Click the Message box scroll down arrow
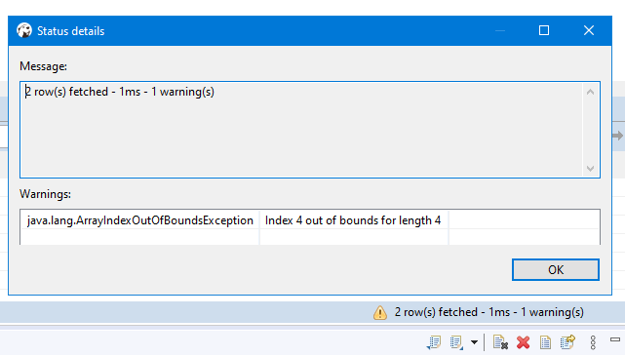The width and height of the screenshot is (625, 357). pyautogui.click(x=590, y=169)
